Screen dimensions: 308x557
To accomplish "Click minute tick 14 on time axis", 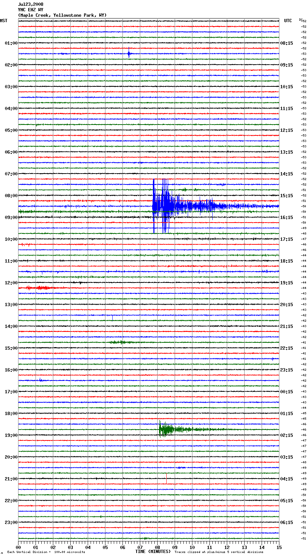I will (x=262, y=548).
